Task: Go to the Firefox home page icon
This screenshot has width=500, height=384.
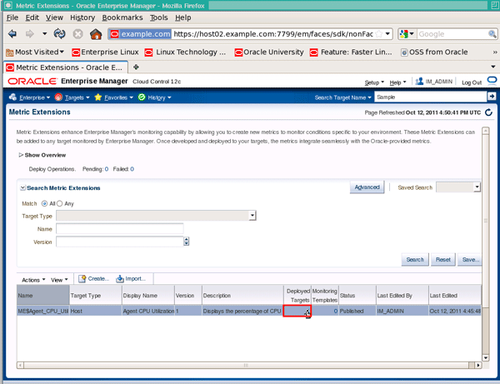Action: pos(96,34)
